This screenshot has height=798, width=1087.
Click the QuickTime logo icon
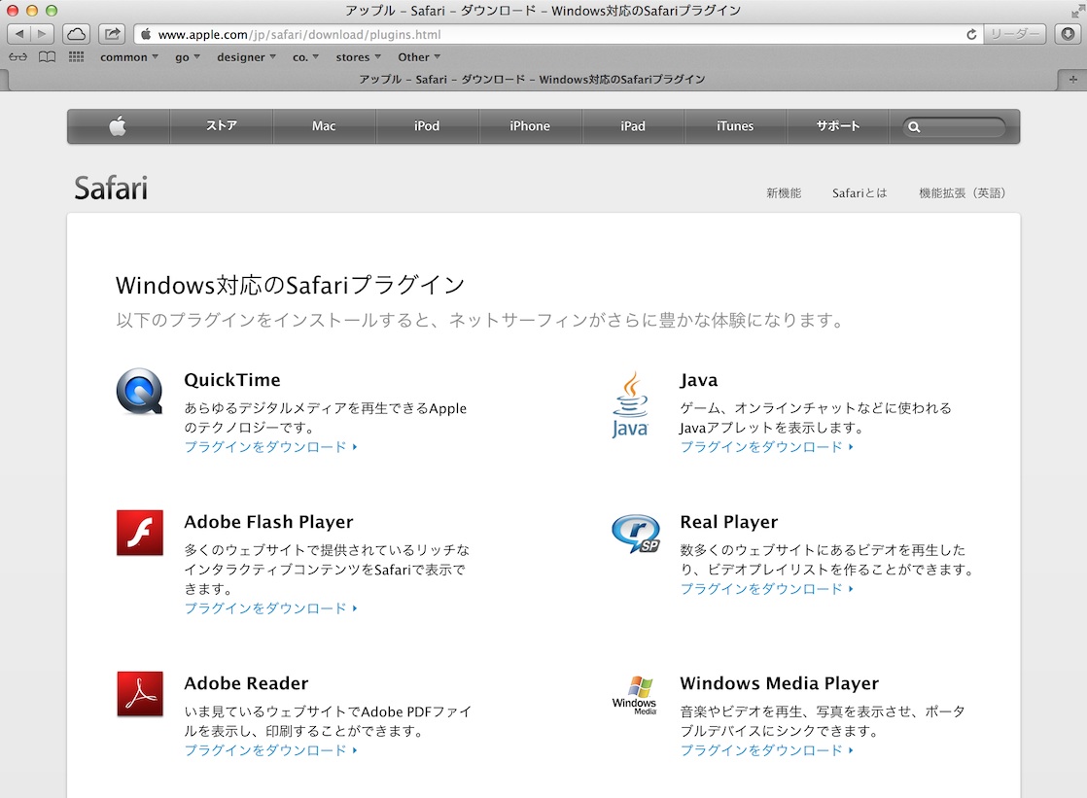139,392
